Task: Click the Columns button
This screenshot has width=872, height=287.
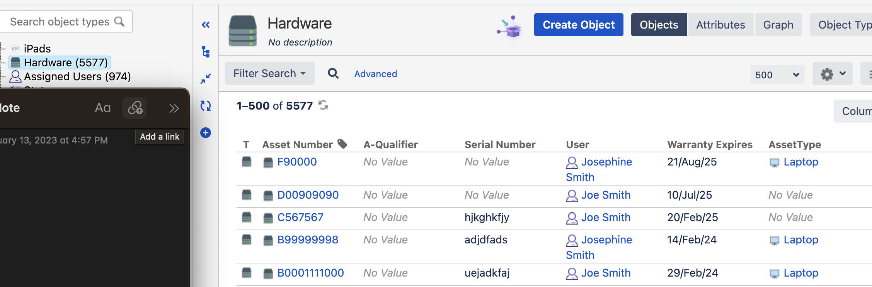Action: (x=853, y=111)
